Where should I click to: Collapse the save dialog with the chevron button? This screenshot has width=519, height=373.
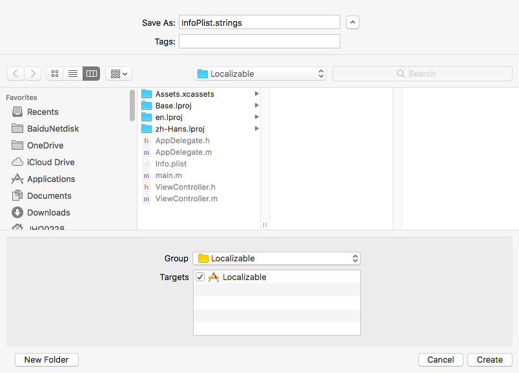(352, 22)
